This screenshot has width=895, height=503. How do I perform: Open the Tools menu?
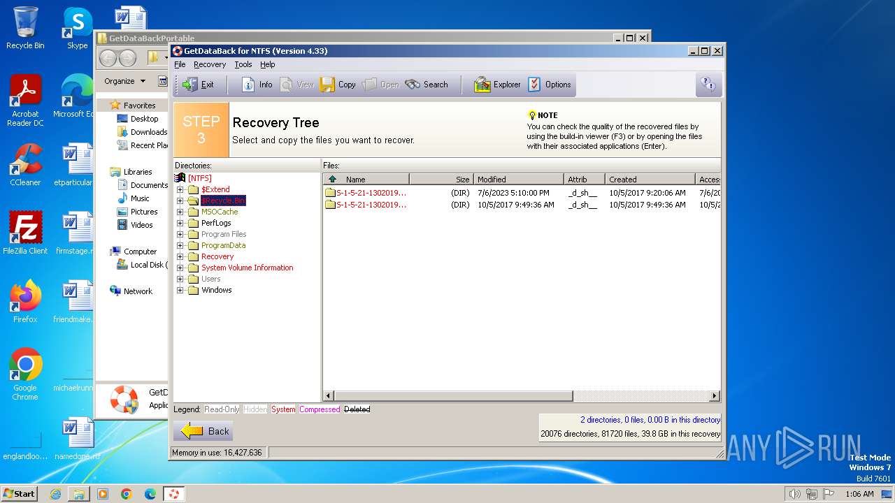pos(243,64)
